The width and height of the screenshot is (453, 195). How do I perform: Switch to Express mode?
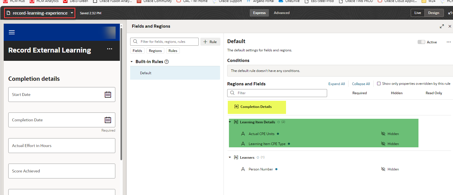[x=259, y=13]
